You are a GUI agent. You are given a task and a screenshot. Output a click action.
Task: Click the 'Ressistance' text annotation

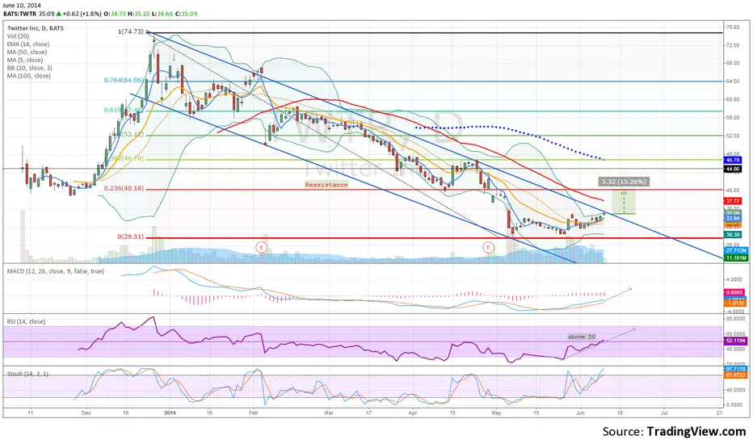326,184
